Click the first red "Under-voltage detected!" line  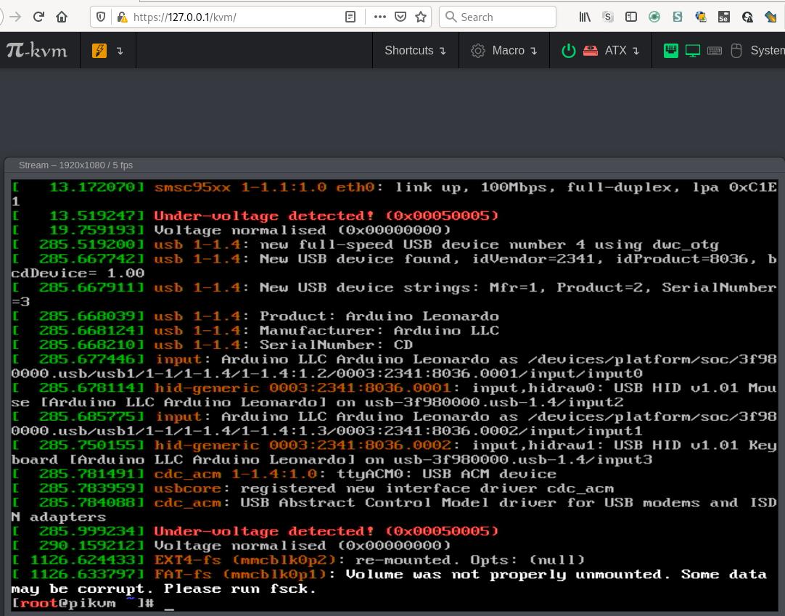click(x=326, y=215)
